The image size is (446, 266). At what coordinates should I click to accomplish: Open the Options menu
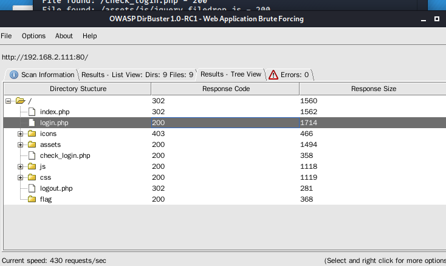click(33, 36)
